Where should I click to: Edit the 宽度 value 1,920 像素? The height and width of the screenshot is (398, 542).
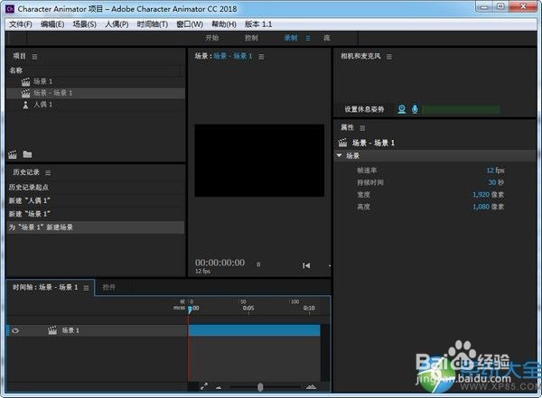488,195
